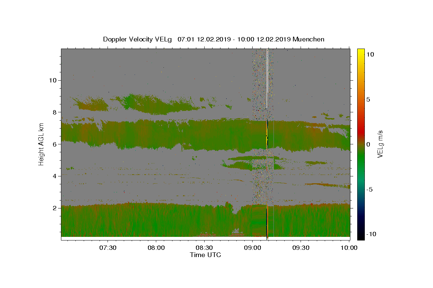This screenshot has width=433, height=288.
Task: Click the green section of the colorbar
Action: 361,158
